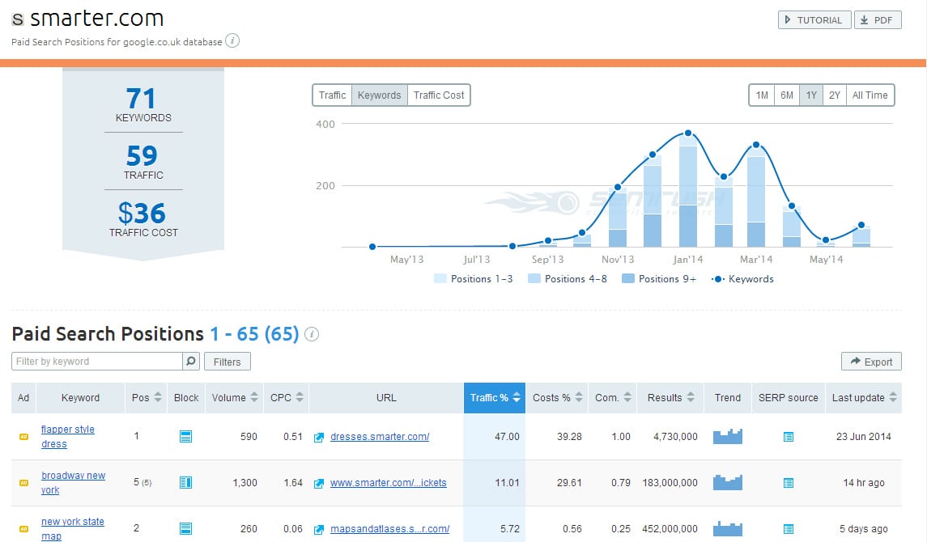Open www.smarter.com/...ickets URL link
The height and width of the screenshot is (542, 927).
pyautogui.click(x=389, y=482)
